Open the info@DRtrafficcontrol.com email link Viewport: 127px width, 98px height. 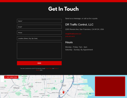pos(73,34)
